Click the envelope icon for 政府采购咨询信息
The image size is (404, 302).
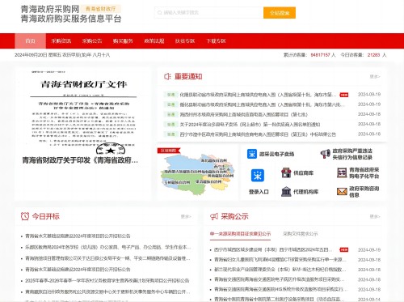342,192
